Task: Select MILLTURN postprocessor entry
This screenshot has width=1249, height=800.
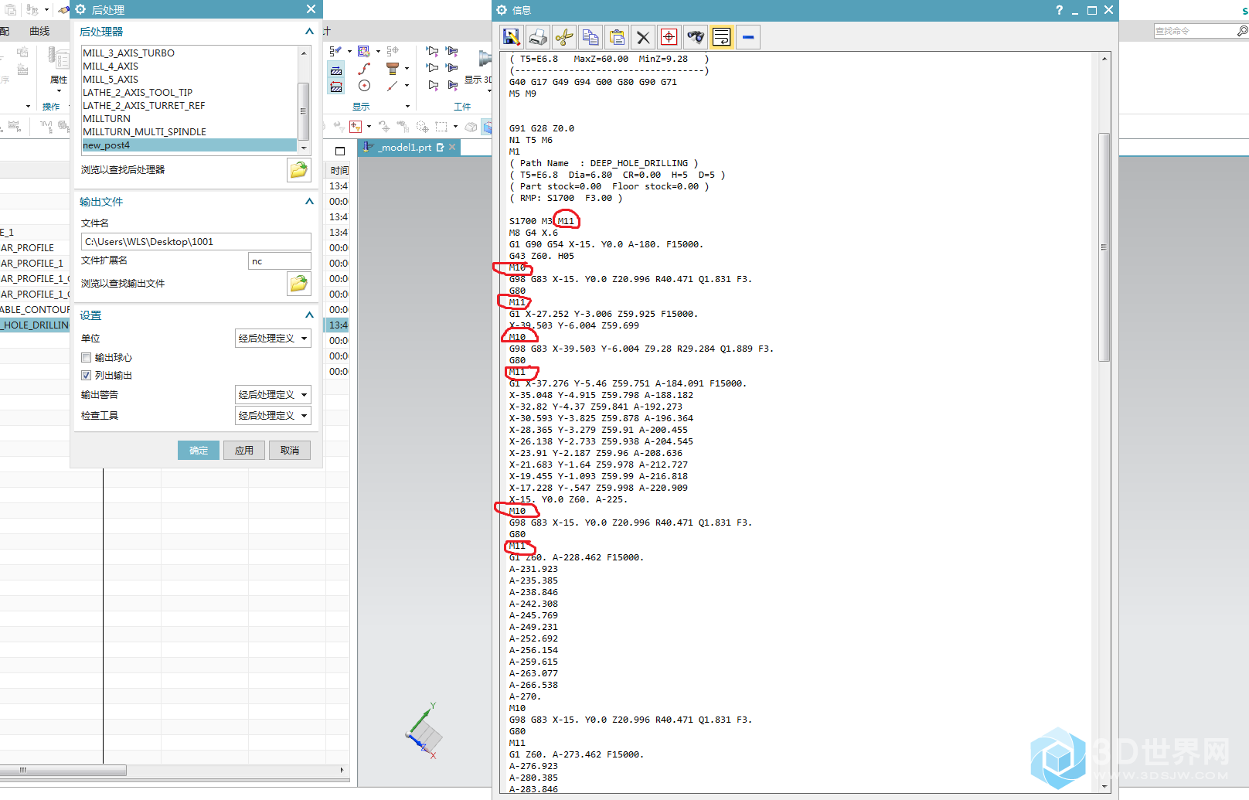Action: pos(189,119)
